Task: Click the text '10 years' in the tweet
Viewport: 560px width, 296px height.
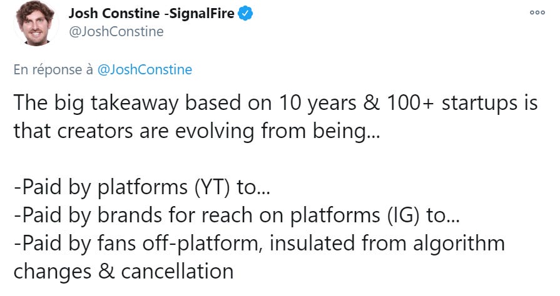Action: click(x=317, y=103)
